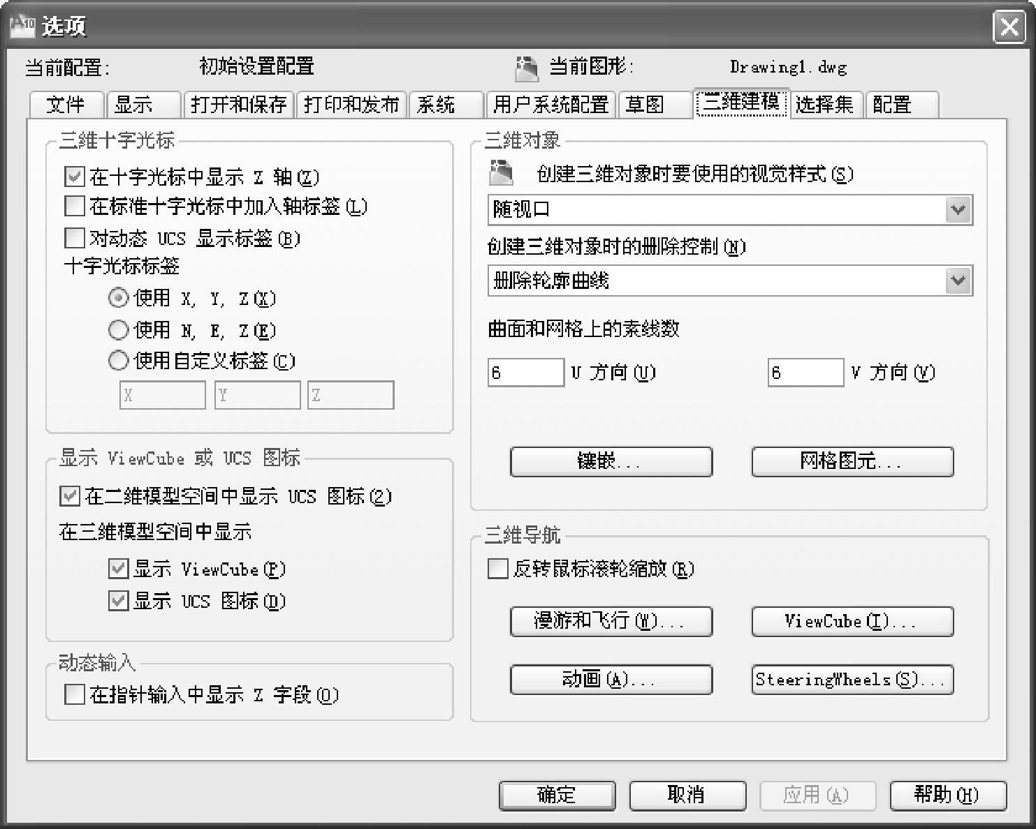Click the 帮助 button
Image resolution: width=1036 pixels, height=829 pixels.
pyautogui.click(x=948, y=795)
